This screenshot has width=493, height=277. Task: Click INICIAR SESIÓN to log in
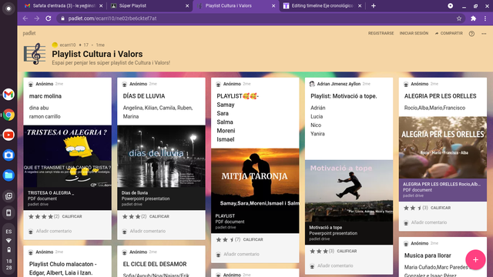coord(414,33)
